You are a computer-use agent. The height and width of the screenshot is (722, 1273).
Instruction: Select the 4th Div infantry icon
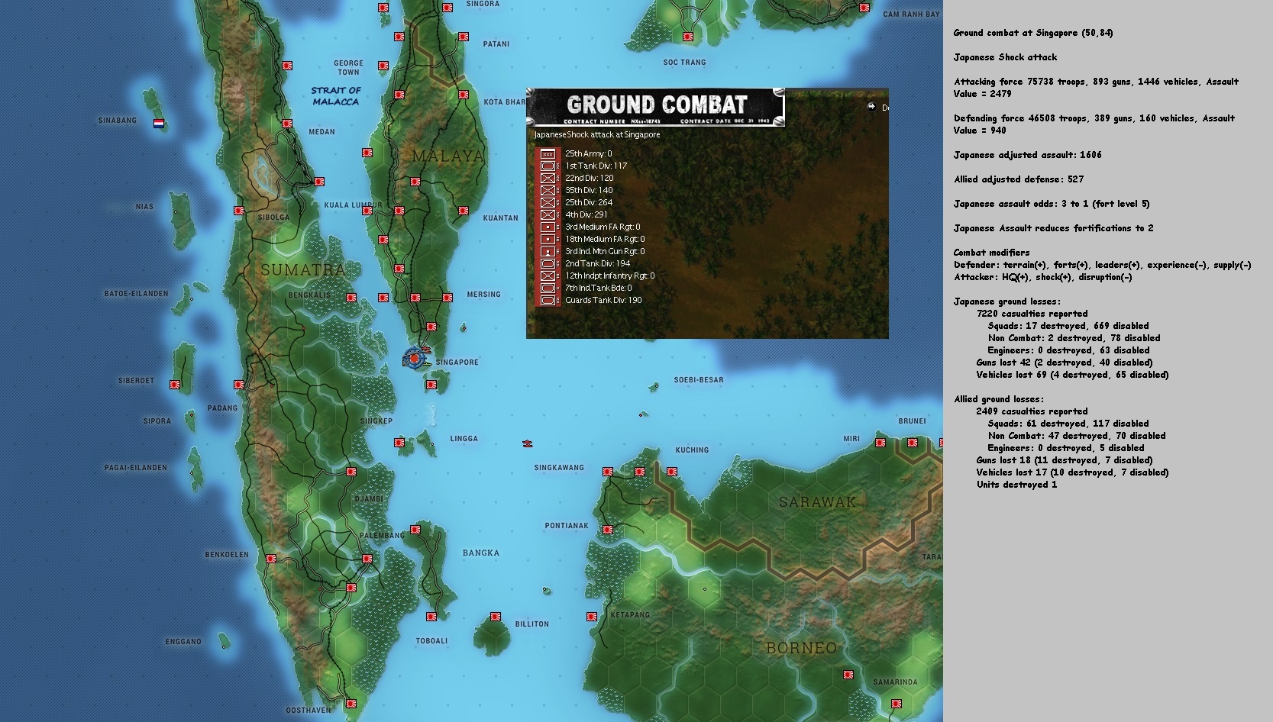pyautogui.click(x=547, y=214)
